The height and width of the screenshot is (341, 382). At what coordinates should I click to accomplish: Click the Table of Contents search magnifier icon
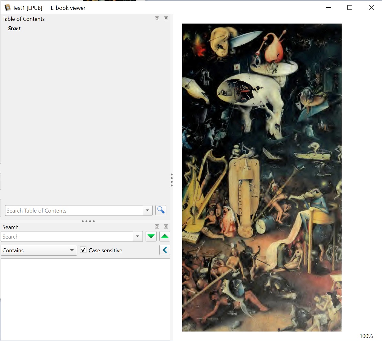tap(161, 210)
